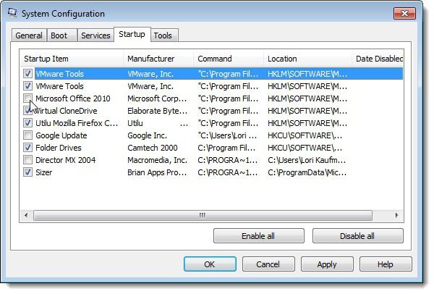The height and width of the screenshot is (294, 434).
Task: Click the C:\ProgramData\Mic location cell
Action: tap(307, 172)
